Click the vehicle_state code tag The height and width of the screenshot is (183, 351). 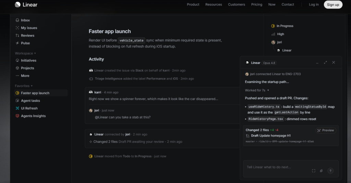(x=131, y=40)
